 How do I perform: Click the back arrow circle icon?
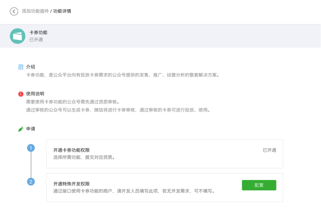(14, 12)
